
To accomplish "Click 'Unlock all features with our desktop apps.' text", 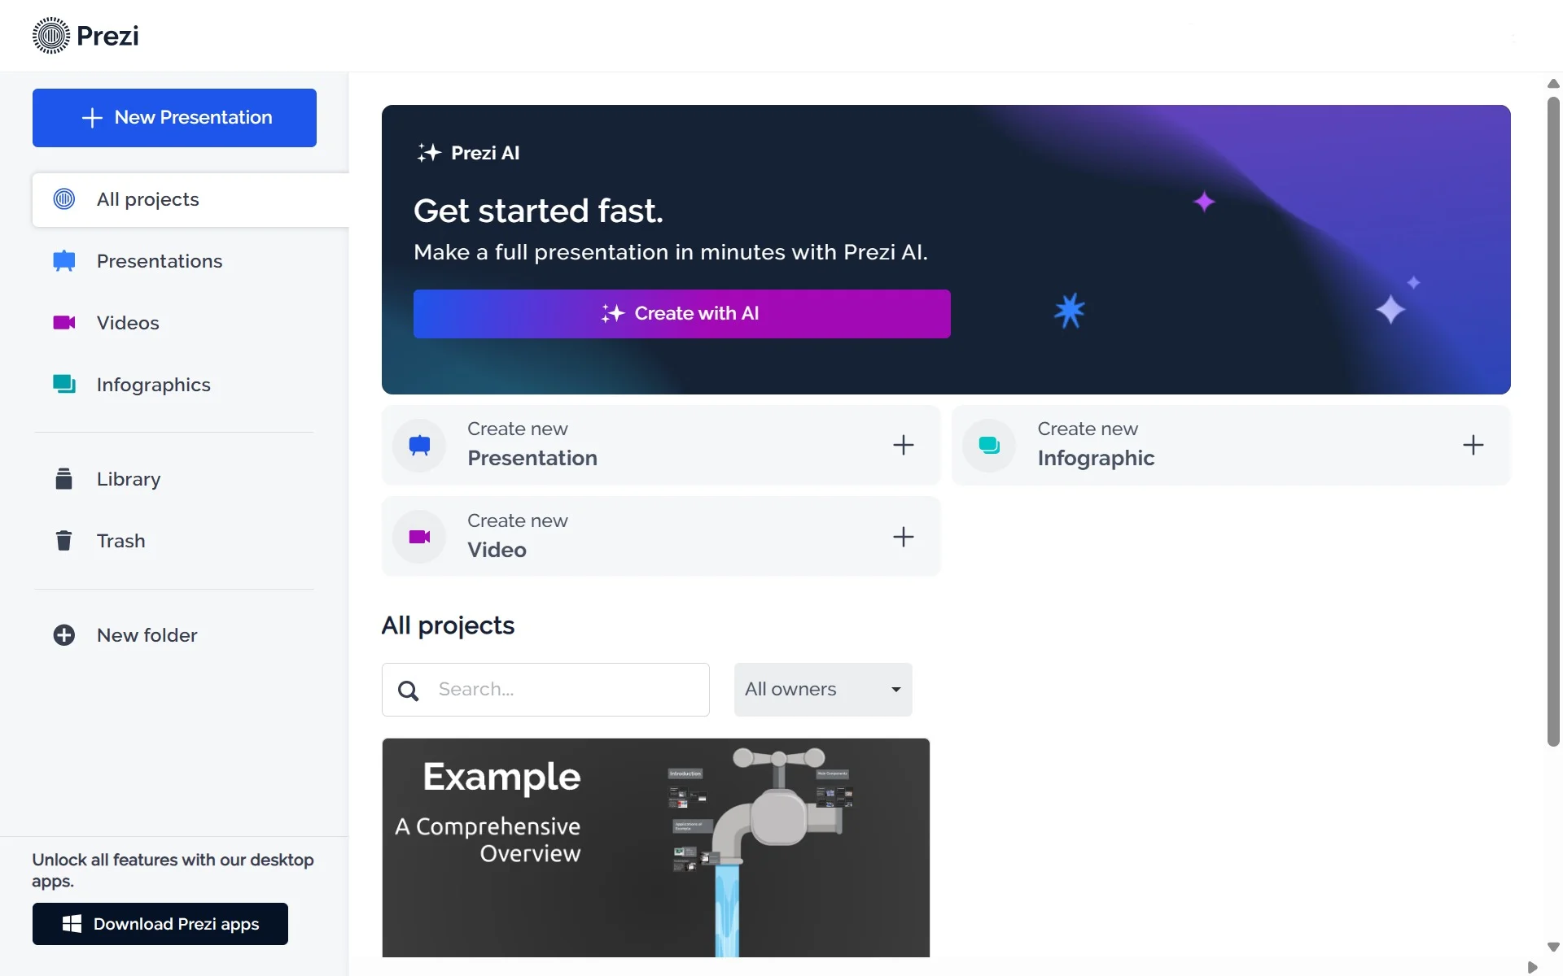I will tap(173, 870).
